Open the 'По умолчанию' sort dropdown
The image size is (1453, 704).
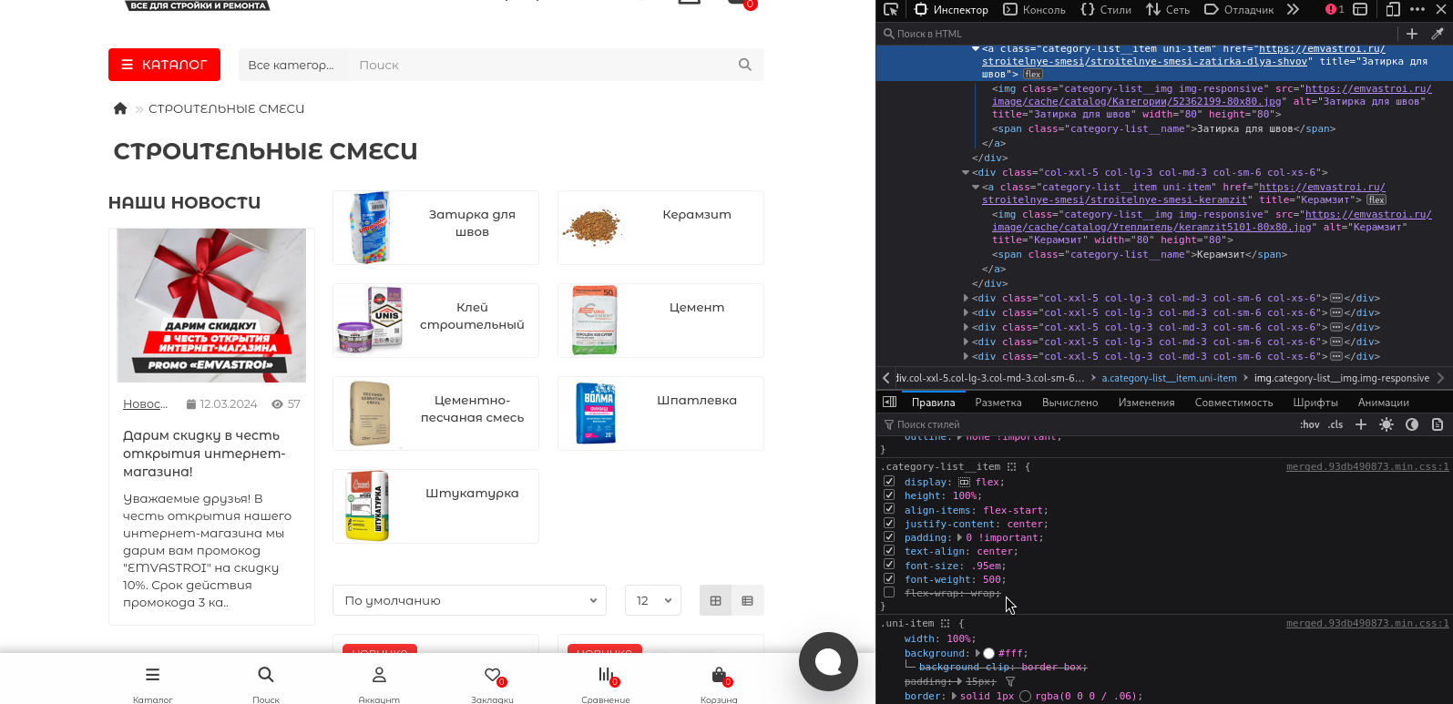tap(470, 601)
